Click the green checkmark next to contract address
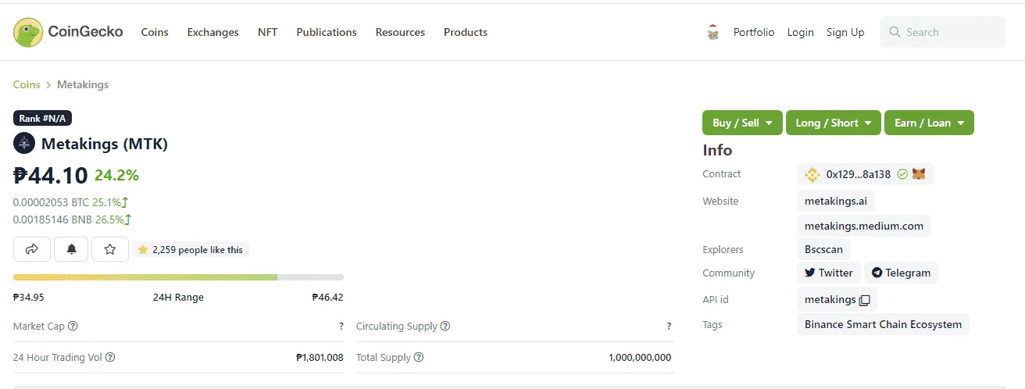This screenshot has width=1025, height=389. (902, 174)
